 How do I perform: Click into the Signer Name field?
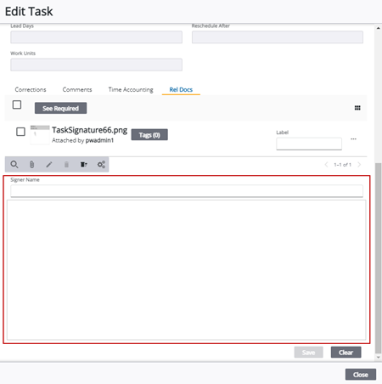[187, 191]
